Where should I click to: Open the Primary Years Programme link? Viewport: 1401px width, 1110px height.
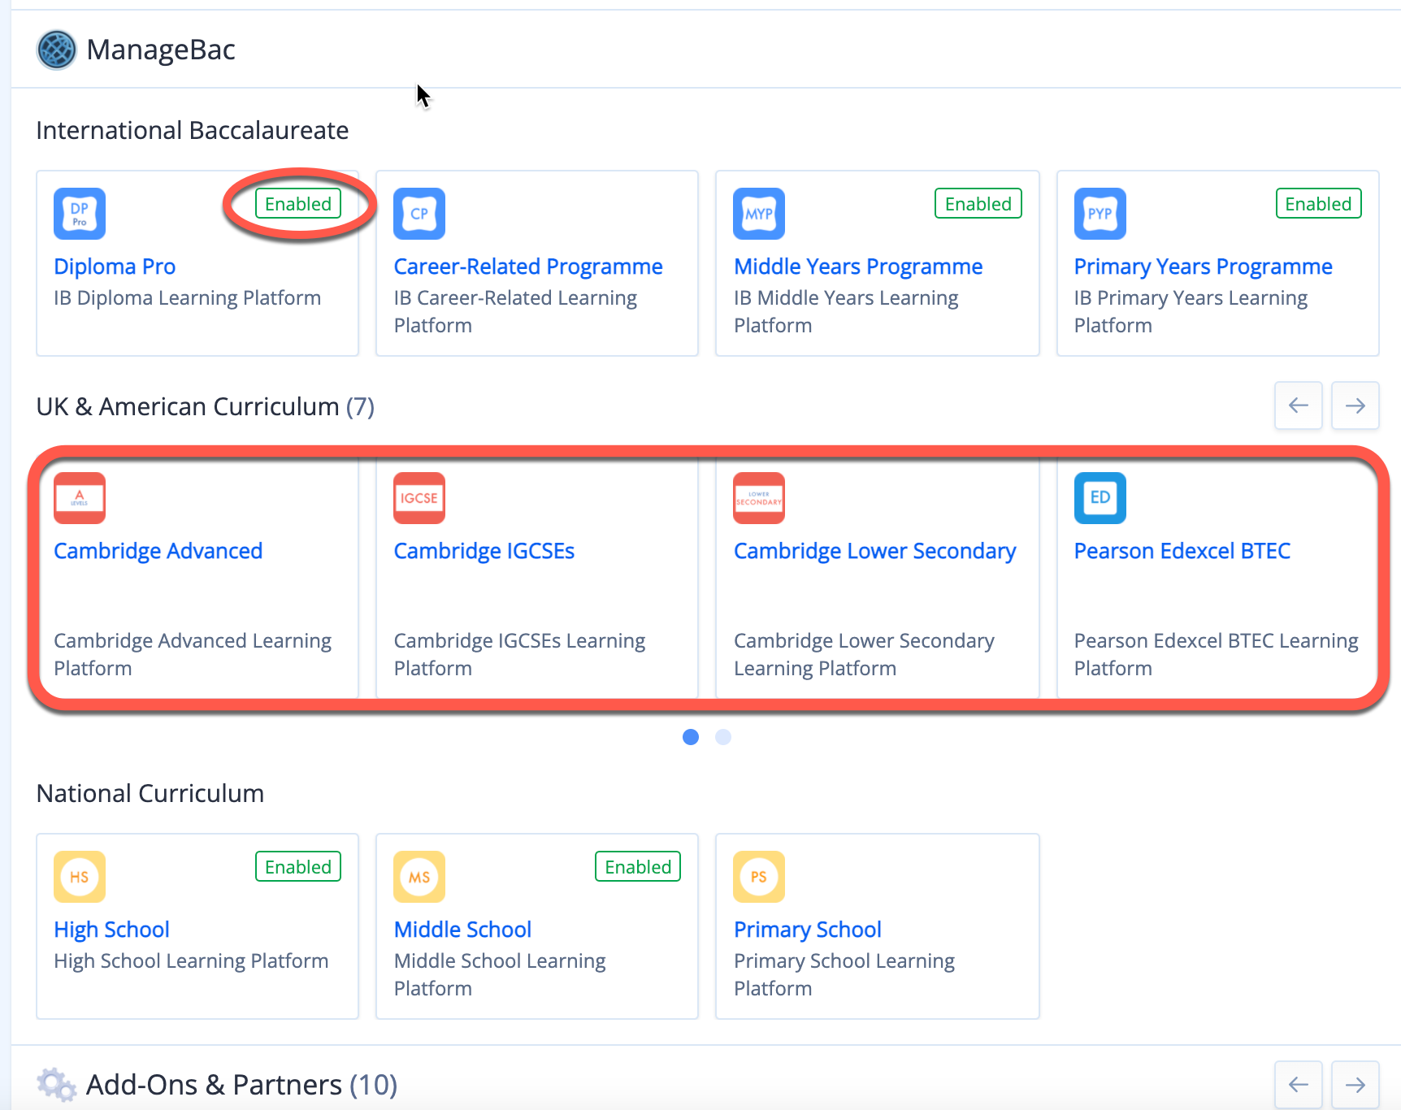tap(1204, 267)
